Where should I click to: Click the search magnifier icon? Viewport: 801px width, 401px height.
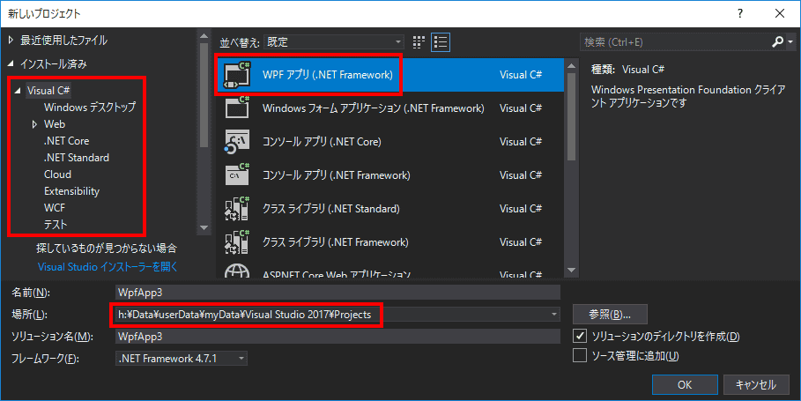pyautogui.click(x=777, y=42)
